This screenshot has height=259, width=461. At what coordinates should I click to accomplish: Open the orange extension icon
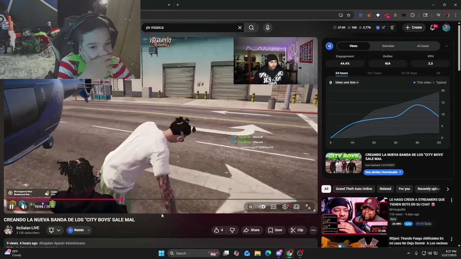(x=369, y=15)
